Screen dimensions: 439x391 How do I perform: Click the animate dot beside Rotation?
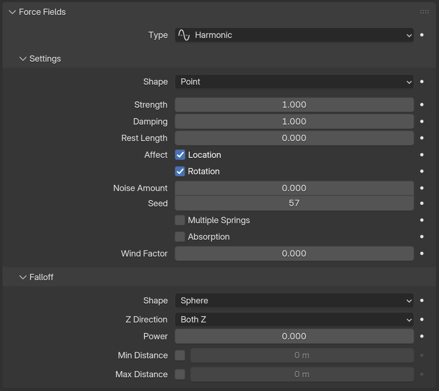422,171
